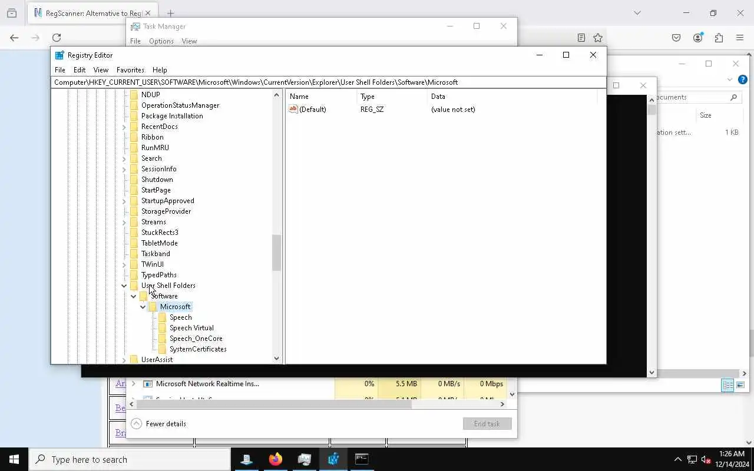This screenshot has height=471, width=754.
Task: Select the Package Installation folder icon
Action: pyautogui.click(x=134, y=116)
